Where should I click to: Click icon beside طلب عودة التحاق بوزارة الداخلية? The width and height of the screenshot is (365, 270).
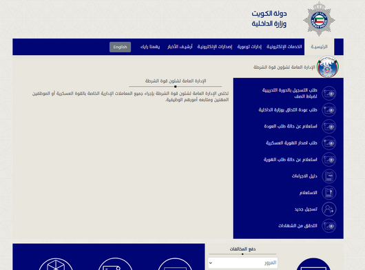(329, 110)
